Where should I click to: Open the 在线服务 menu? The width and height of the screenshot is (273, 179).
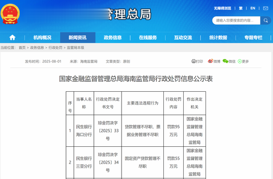click(x=148, y=37)
